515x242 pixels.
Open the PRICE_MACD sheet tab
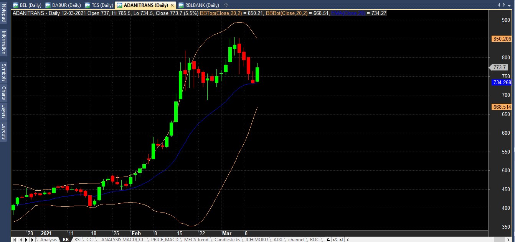(165, 240)
